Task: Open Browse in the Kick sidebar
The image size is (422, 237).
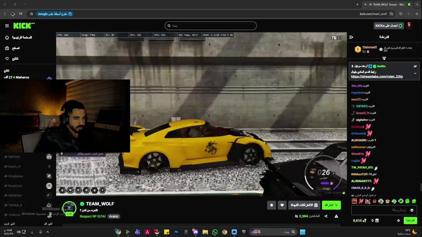Action: (13, 48)
